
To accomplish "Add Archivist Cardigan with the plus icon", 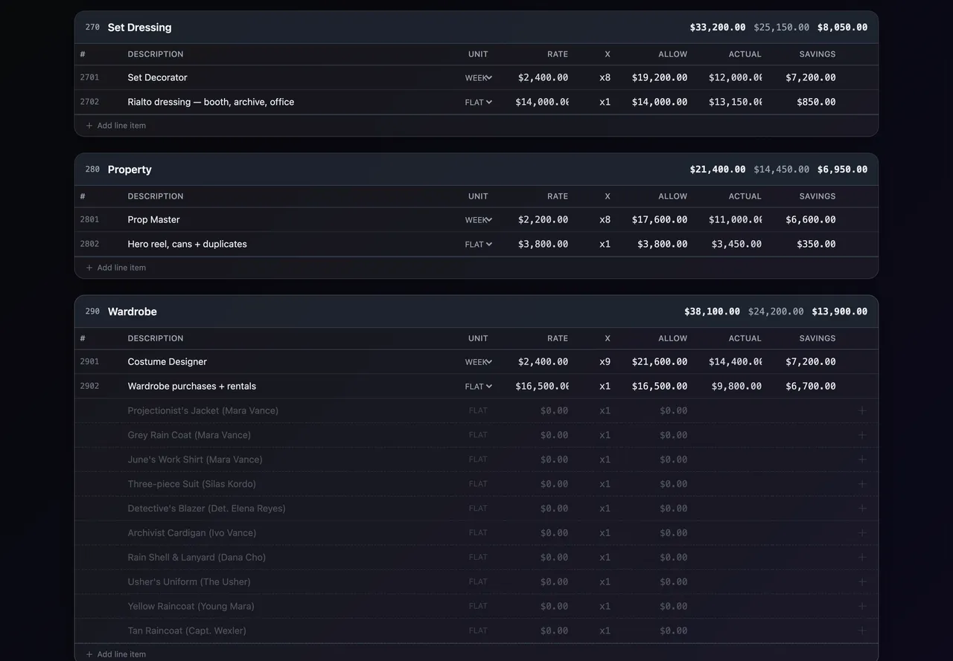I will [862, 533].
